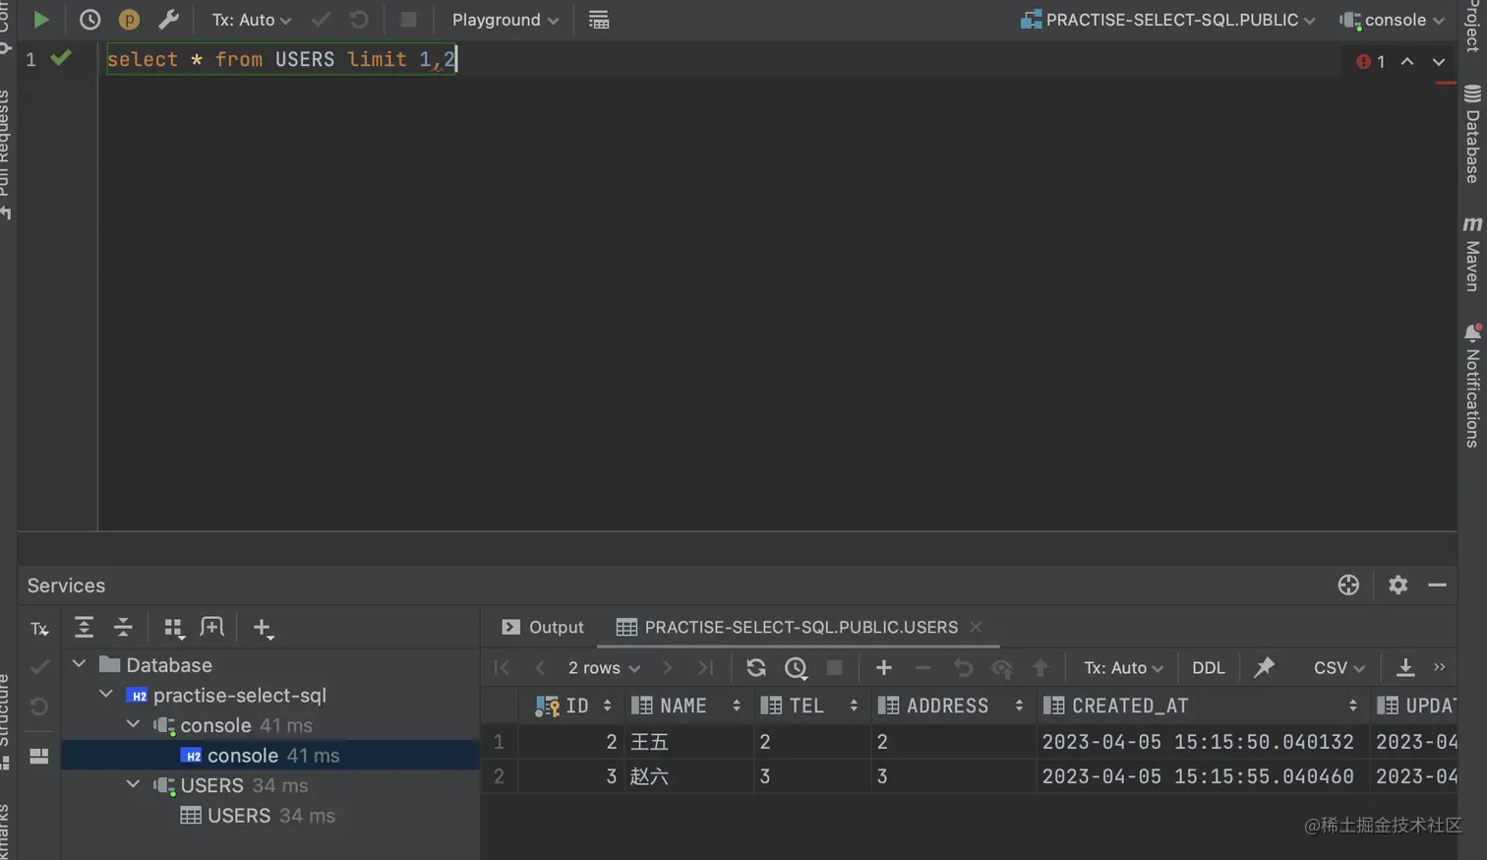Sort by the CREATED_AT column header
The image size is (1487, 860).
1203,706
